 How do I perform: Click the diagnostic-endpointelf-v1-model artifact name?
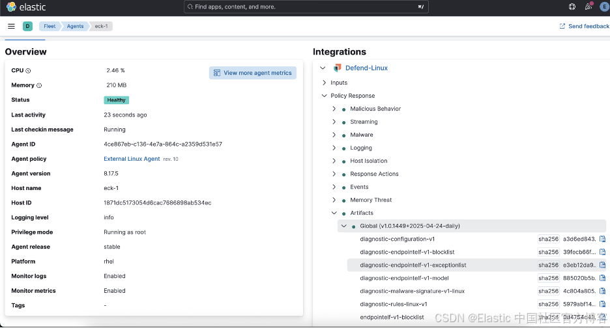[404, 278]
